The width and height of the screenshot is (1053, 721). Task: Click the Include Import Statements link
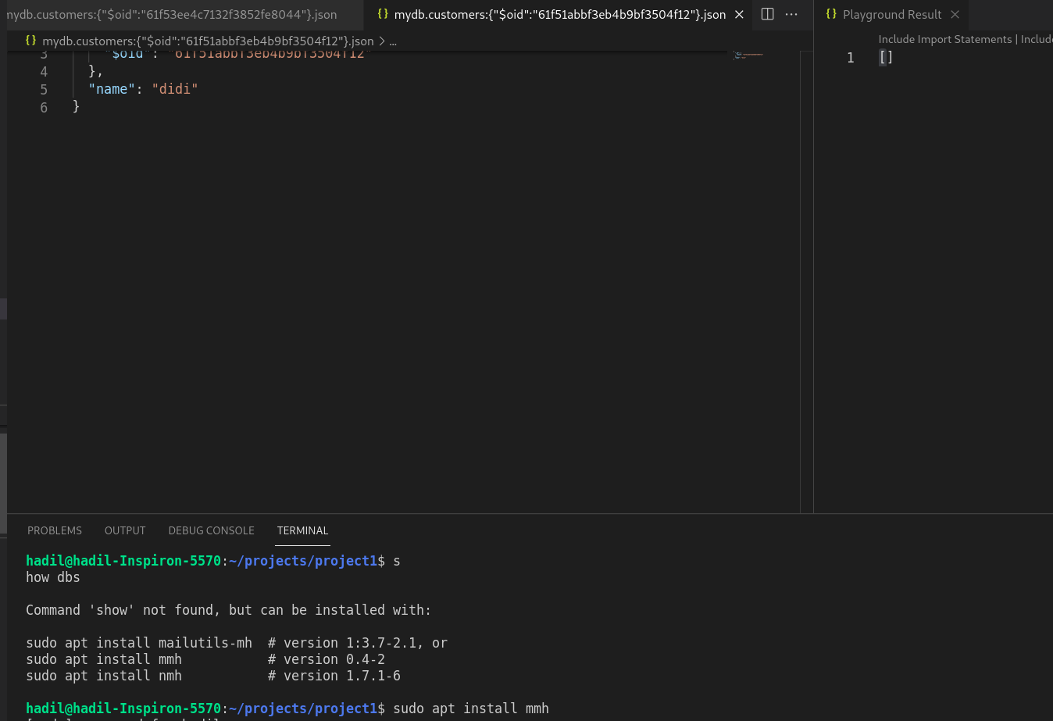(x=945, y=39)
